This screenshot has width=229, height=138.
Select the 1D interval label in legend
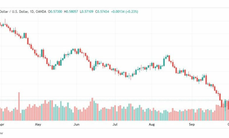coord(32,11)
